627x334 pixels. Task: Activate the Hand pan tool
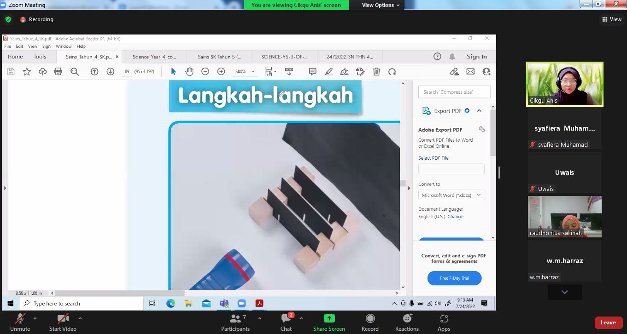(189, 71)
